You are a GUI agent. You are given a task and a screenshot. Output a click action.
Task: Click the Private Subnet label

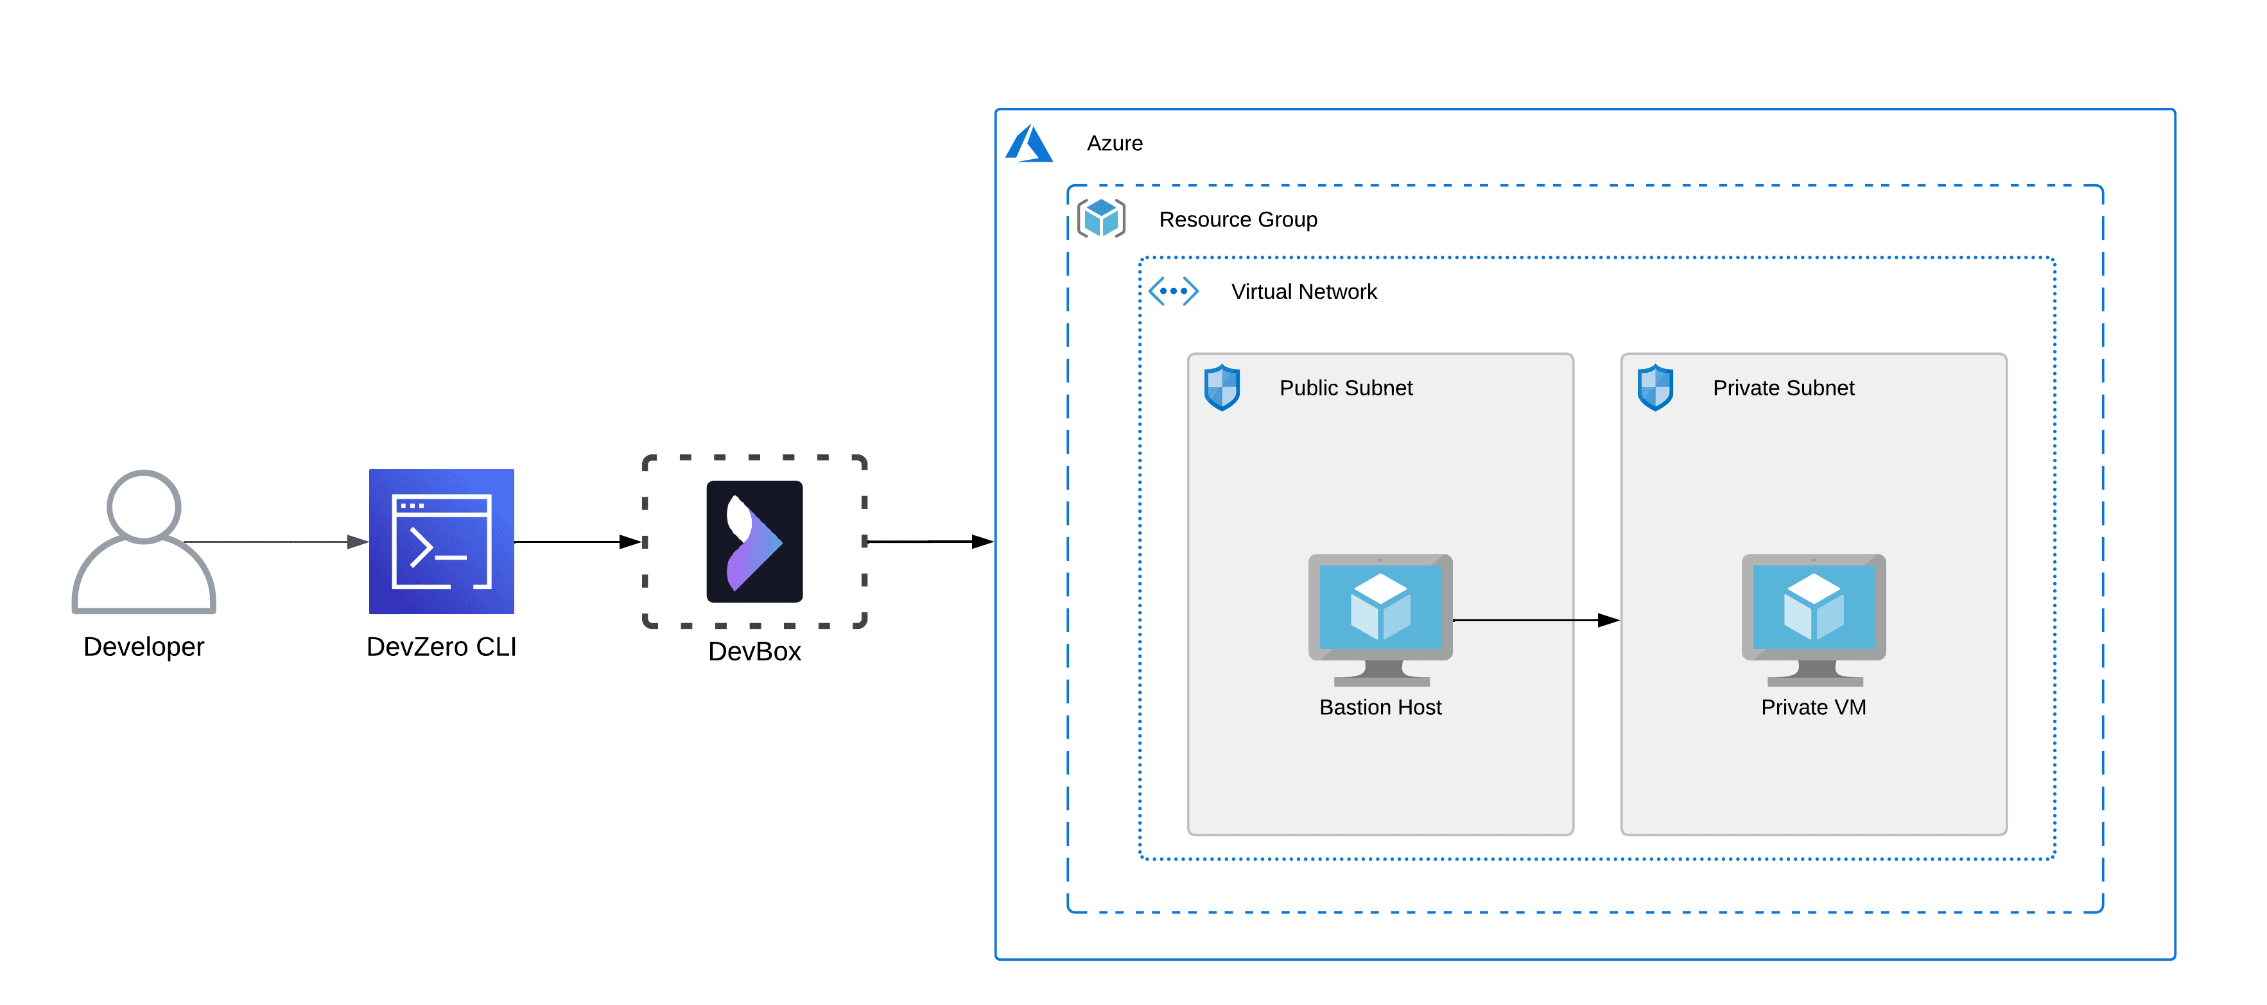[x=1783, y=388]
